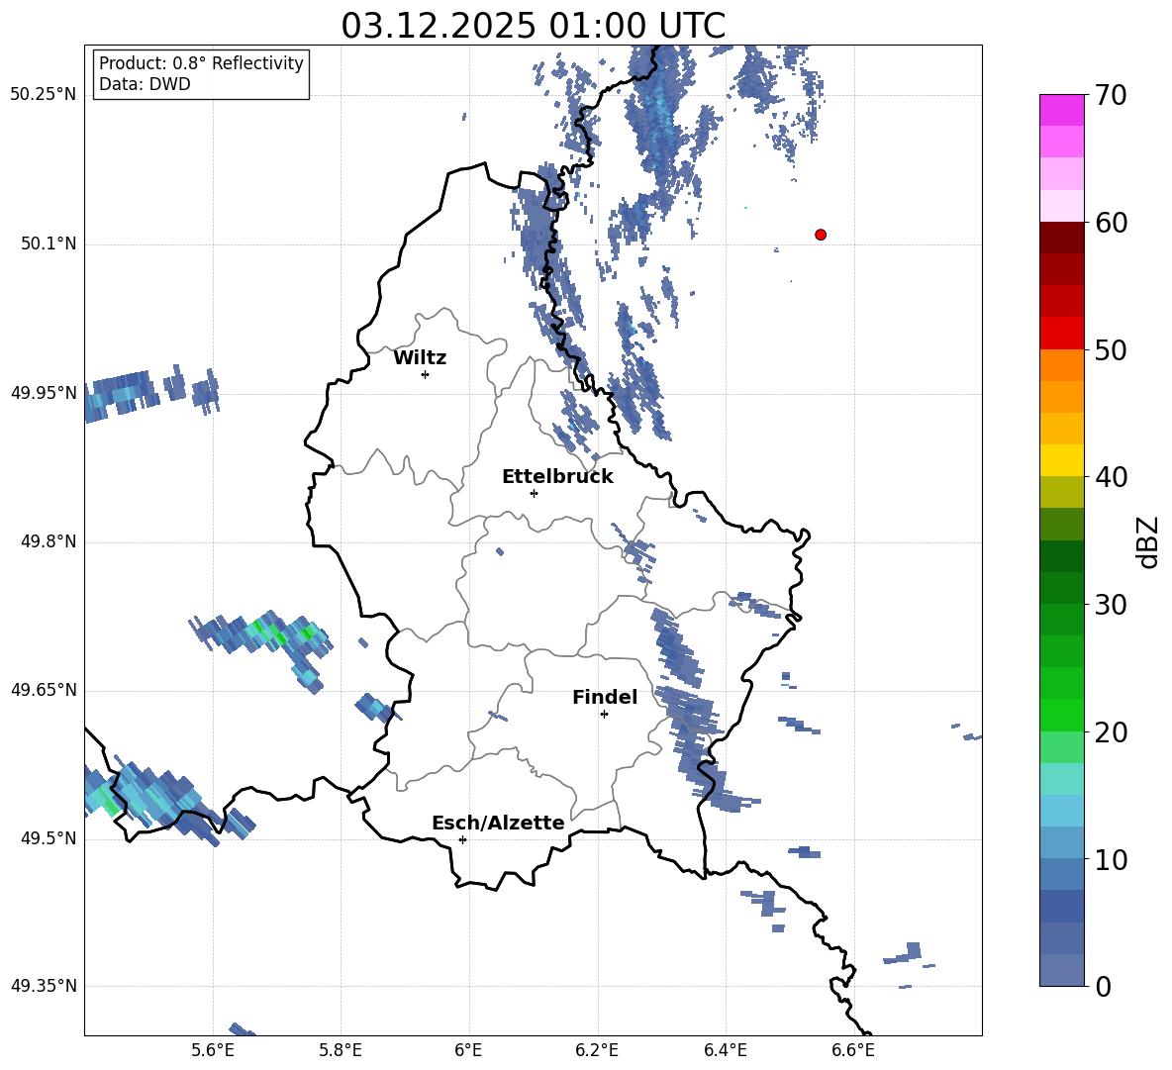Click the Esch/Alzette station label
This screenshot has height=1070, width=1172.
[498, 823]
